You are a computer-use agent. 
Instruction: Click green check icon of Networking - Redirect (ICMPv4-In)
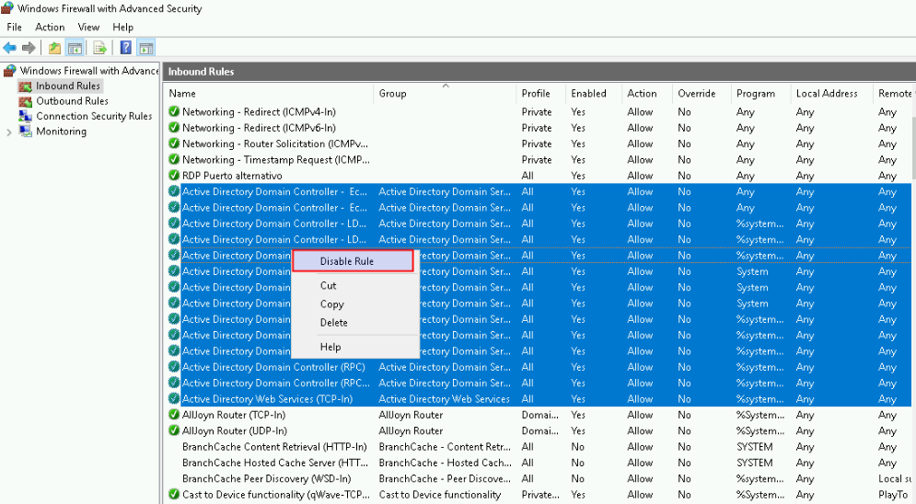(x=173, y=111)
